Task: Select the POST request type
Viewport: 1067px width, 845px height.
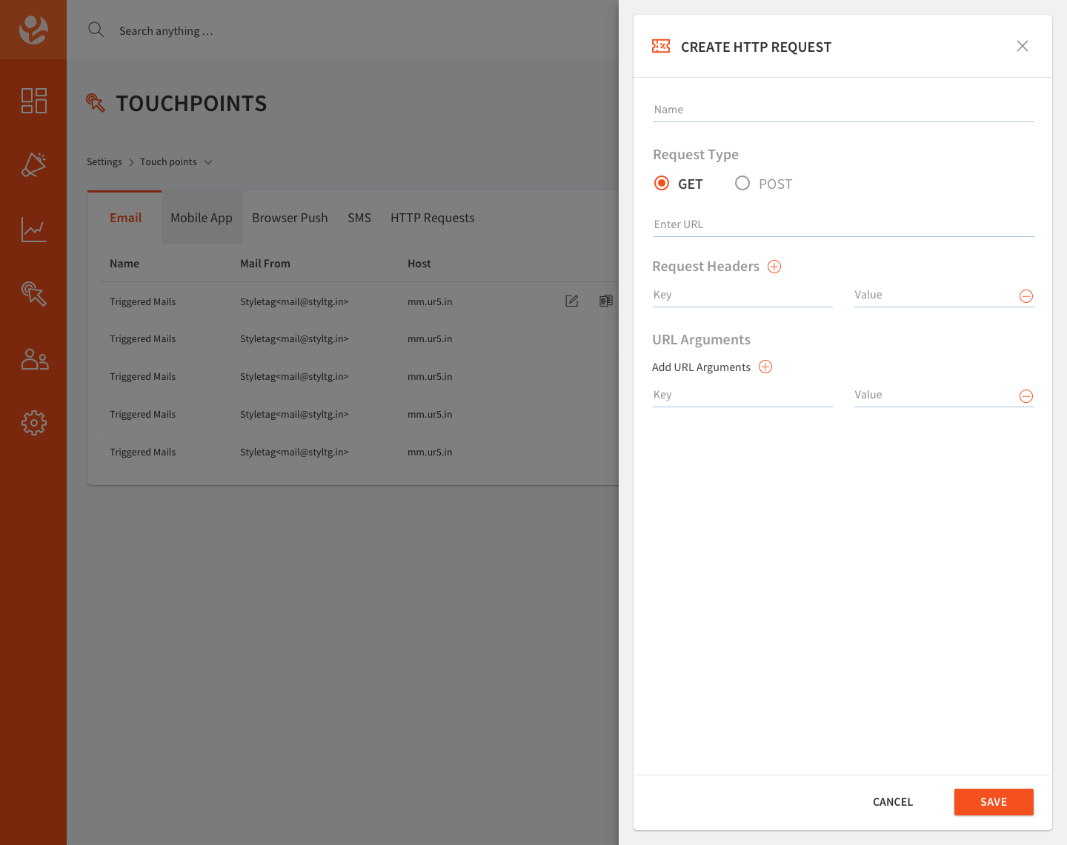Action: (742, 183)
